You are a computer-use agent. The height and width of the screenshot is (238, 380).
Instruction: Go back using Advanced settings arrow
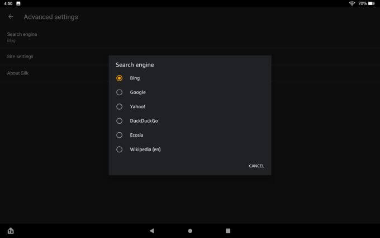coord(11,16)
